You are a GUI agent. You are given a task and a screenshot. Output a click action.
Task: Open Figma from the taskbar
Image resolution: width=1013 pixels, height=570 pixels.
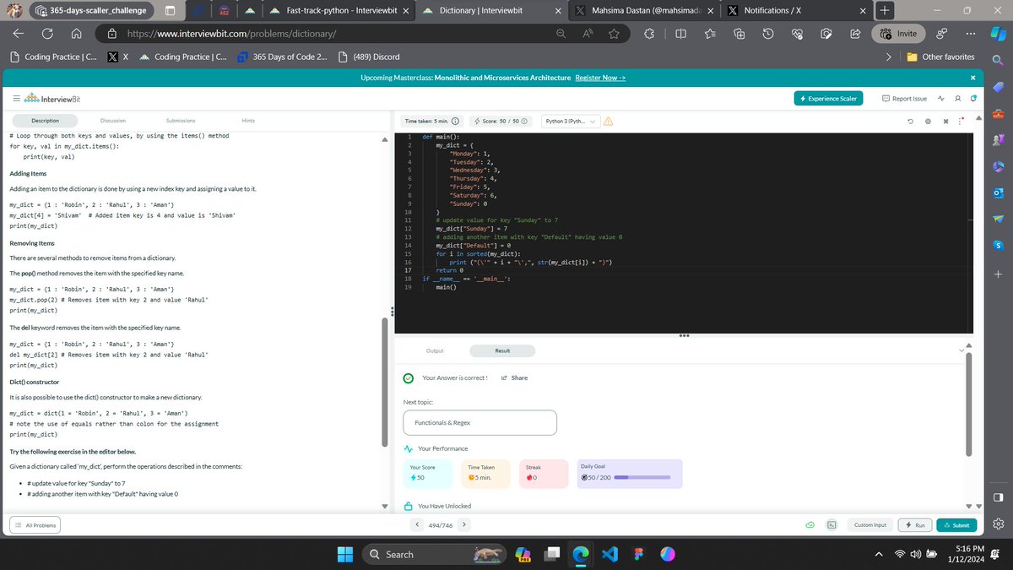pyautogui.click(x=639, y=554)
